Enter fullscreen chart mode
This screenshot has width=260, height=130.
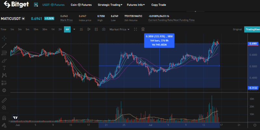[x=136, y=29]
